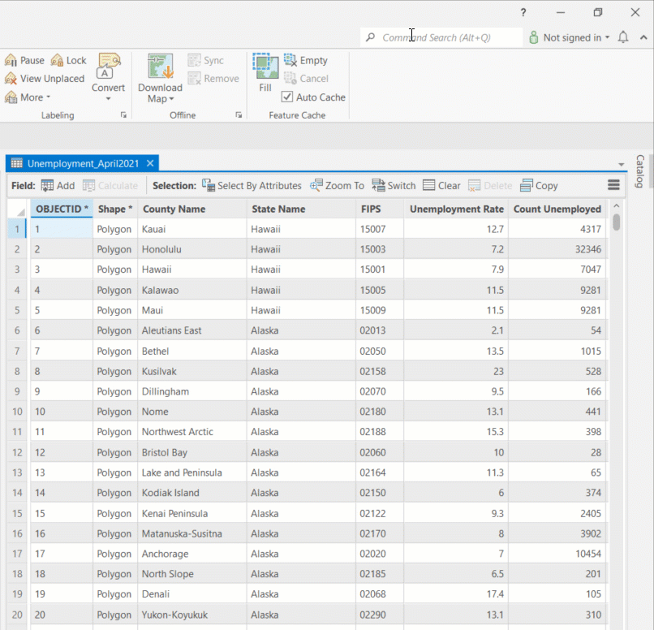This screenshot has height=630, width=654.
Task: Click Select By Attributes in table toolbar
Action: [x=252, y=186]
